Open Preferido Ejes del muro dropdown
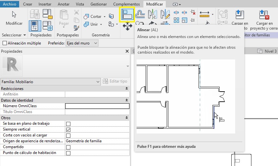Image resolution: width=278 pixels, height=166 pixels. (x=82, y=43)
